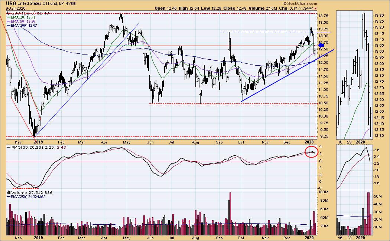This screenshot has height=241, width=390.
Task: Click the 9-Jan-2020 date label
Action: click(x=16, y=9)
